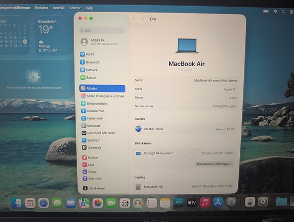Viewport: 294px width, 222px height.
Task: Open the Music app in Dock
Action: (205, 203)
